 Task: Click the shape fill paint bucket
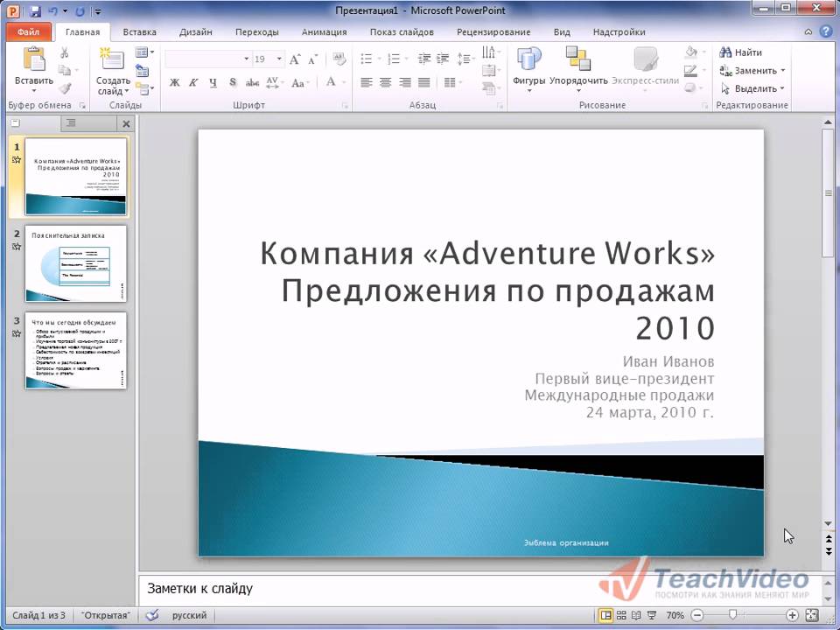691,52
